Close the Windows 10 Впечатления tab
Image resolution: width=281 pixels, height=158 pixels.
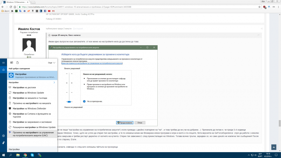[x=28, y=2]
